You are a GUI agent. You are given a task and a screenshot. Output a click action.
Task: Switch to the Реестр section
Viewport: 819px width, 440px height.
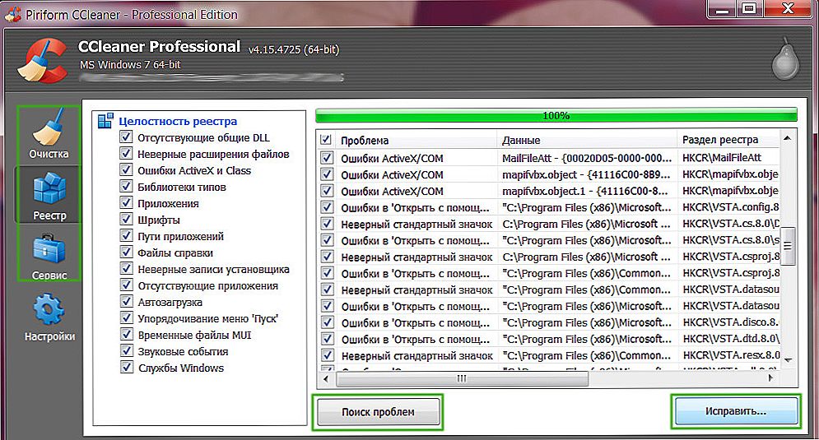(x=49, y=196)
